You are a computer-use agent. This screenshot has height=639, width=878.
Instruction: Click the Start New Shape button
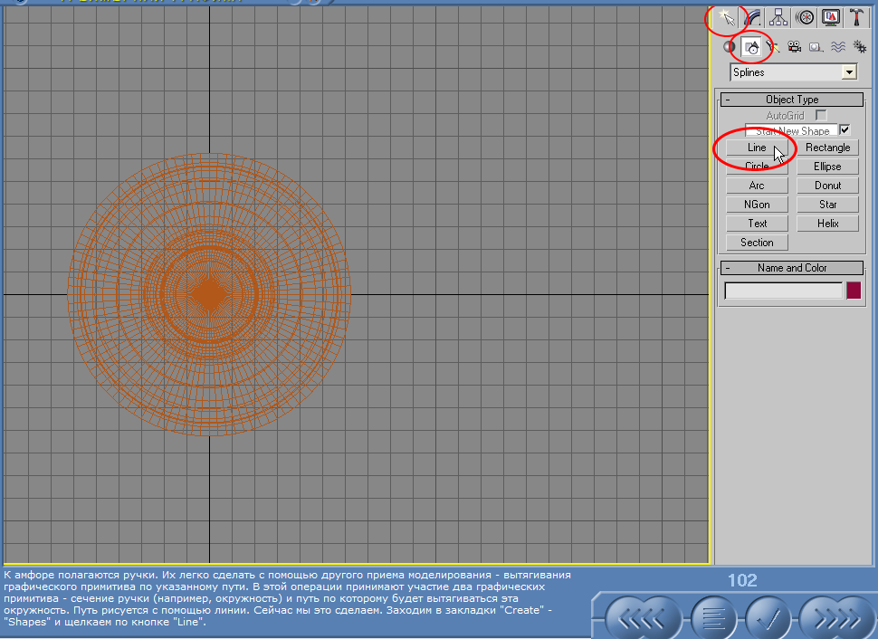click(792, 130)
